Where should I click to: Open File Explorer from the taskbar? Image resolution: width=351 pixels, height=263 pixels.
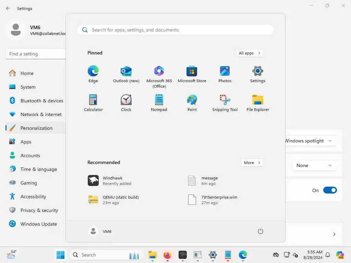(x=153, y=255)
